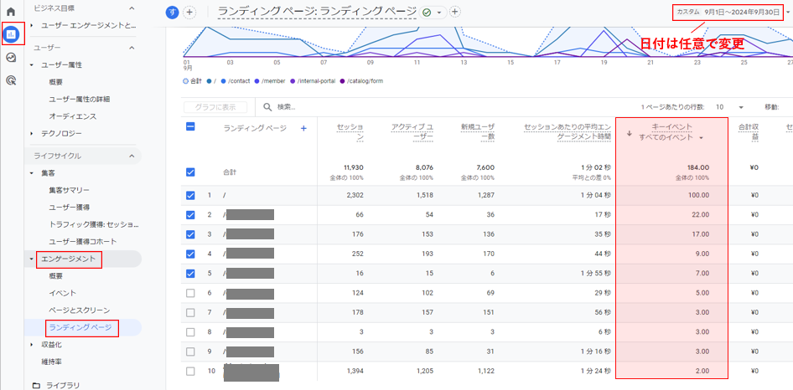Screen dimensions: 793x390
Task: Open the Advertising icon in left rail
Action: (11, 80)
